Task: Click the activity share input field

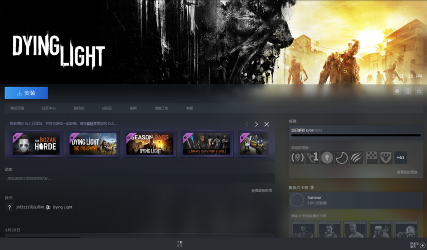Action: click(x=140, y=178)
